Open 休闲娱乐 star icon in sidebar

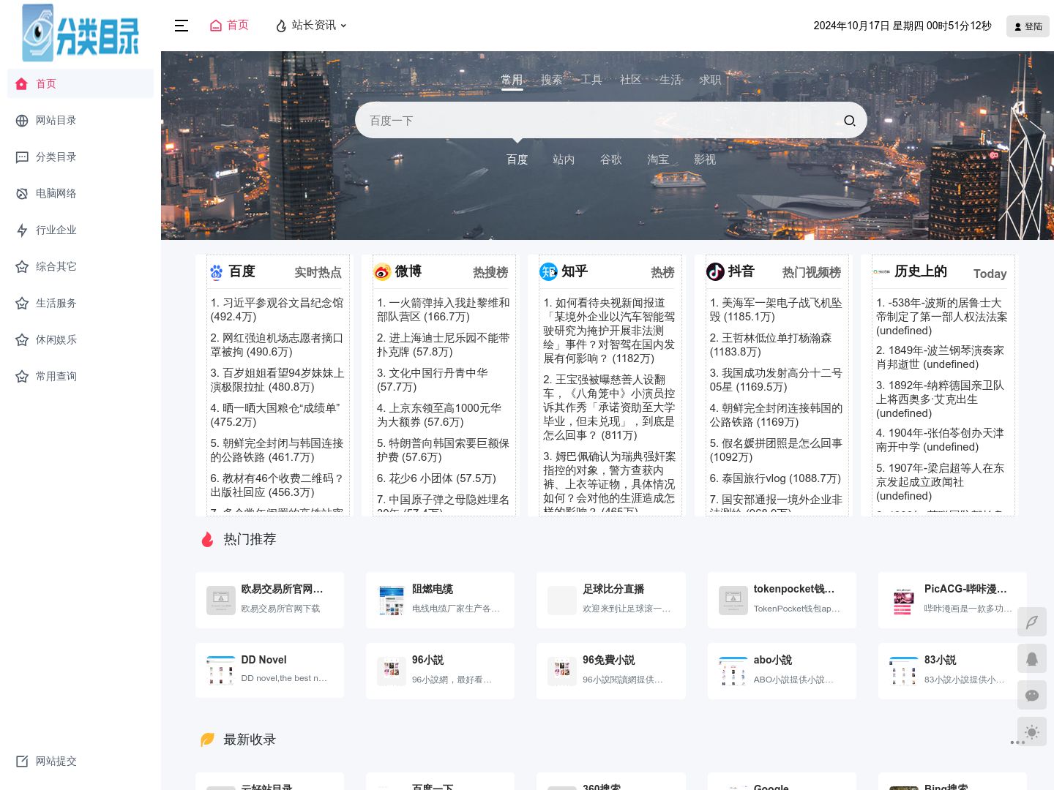click(22, 340)
